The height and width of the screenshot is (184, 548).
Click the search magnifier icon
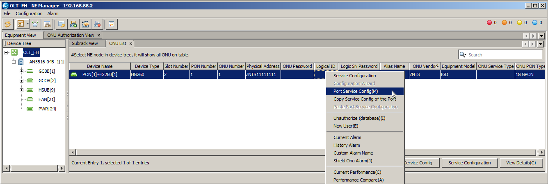click(x=463, y=55)
